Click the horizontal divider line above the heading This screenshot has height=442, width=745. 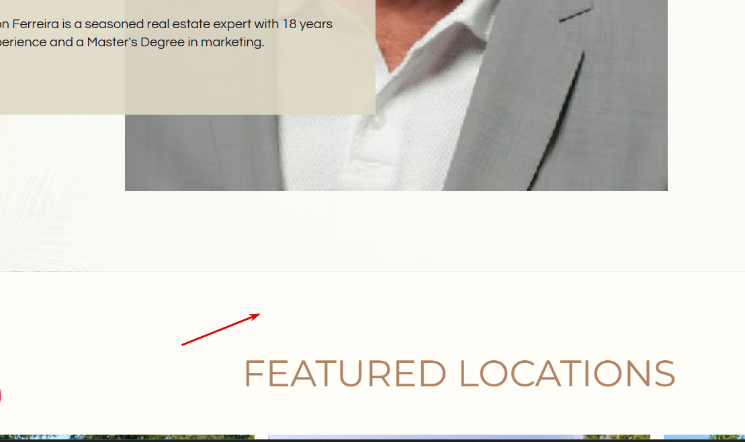point(372,271)
